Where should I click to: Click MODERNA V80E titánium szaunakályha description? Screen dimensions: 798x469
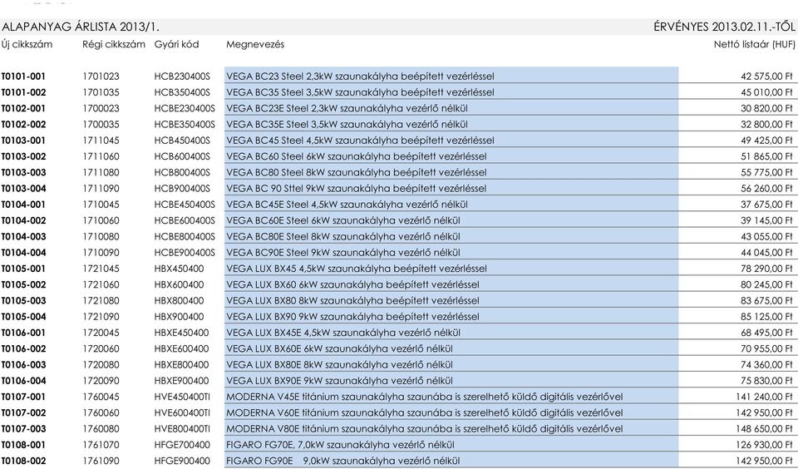(x=425, y=429)
